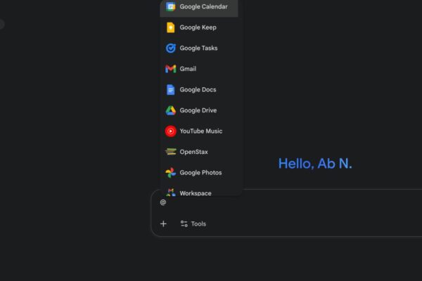Choose the "Google Drive" text entry
The height and width of the screenshot is (281, 422).
198,110
